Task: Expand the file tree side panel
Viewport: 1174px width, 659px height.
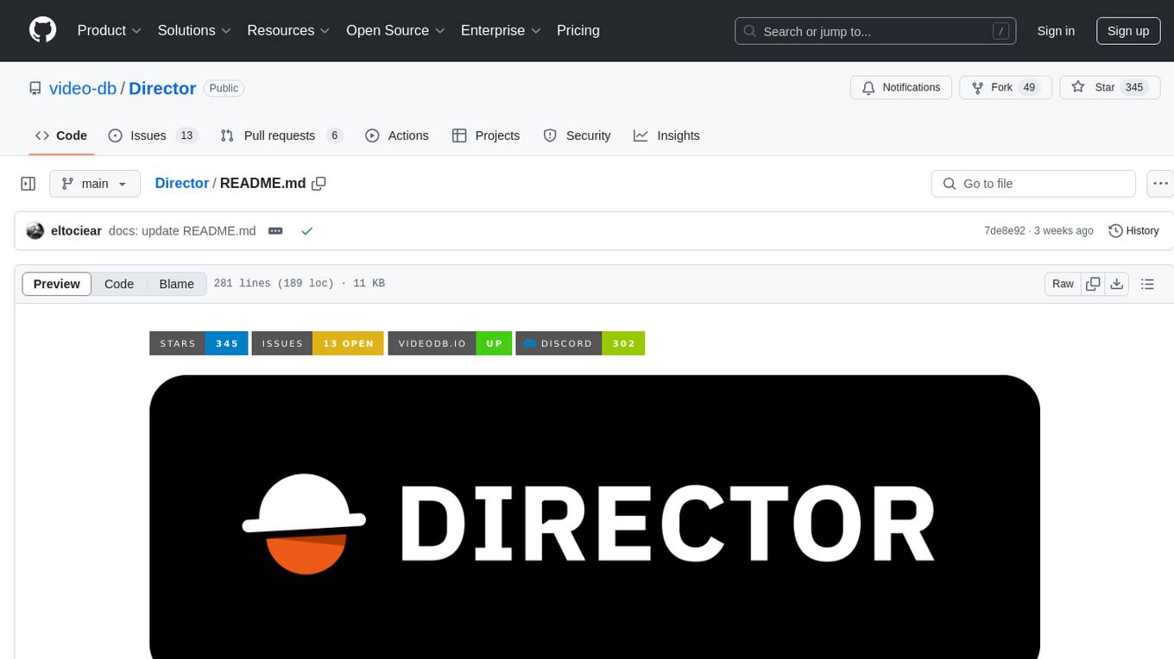Action: (x=28, y=184)
